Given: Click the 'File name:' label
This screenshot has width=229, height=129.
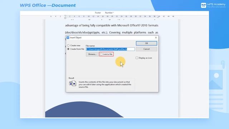Looking at the screenshot, I should point(90,46).
